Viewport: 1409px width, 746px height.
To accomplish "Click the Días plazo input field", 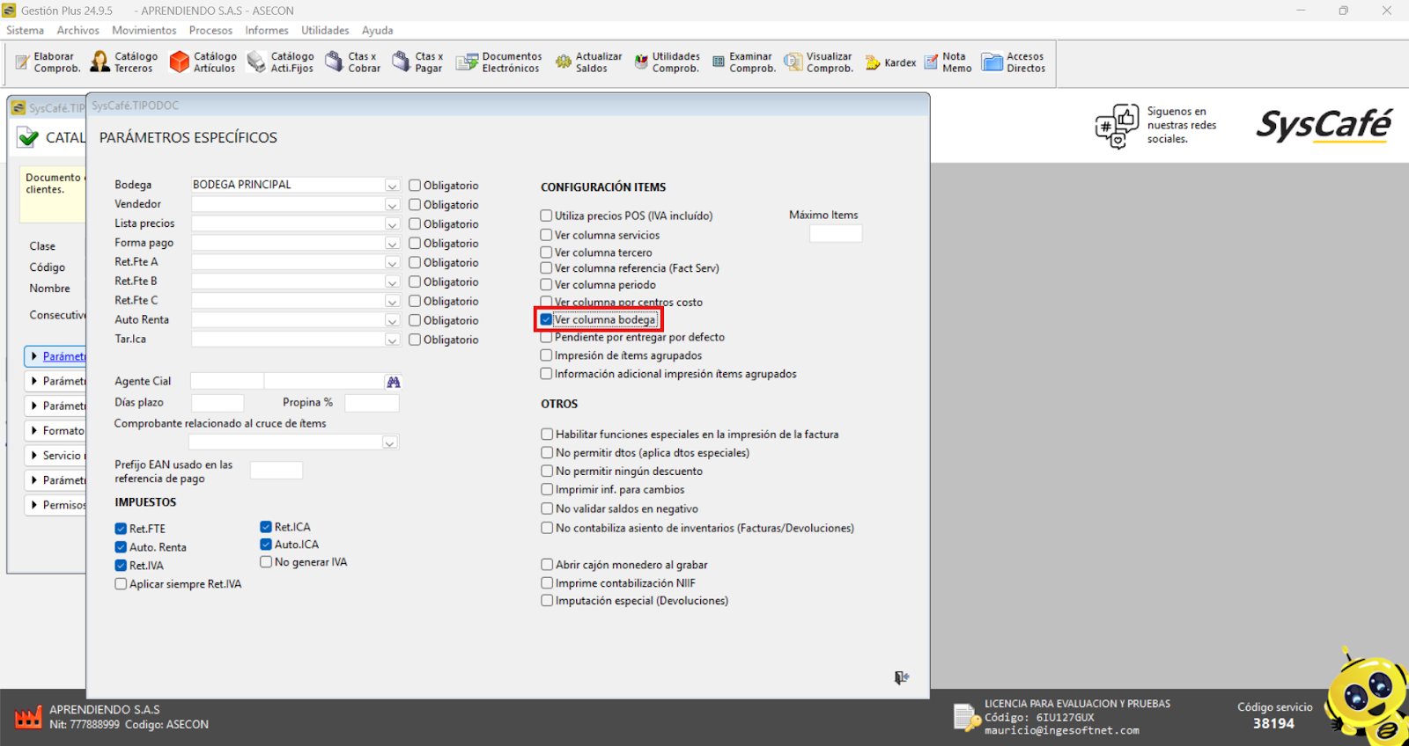I will pyautogui.click(x=218, y=403).
